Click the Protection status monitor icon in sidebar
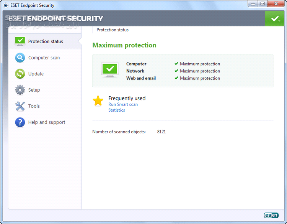The height and width of the screenshot is (224, 287). (x=20, y=41)
